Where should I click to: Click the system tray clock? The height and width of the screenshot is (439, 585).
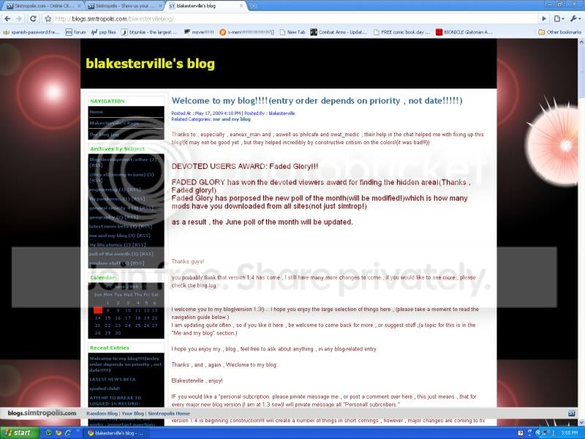point(570,433)
